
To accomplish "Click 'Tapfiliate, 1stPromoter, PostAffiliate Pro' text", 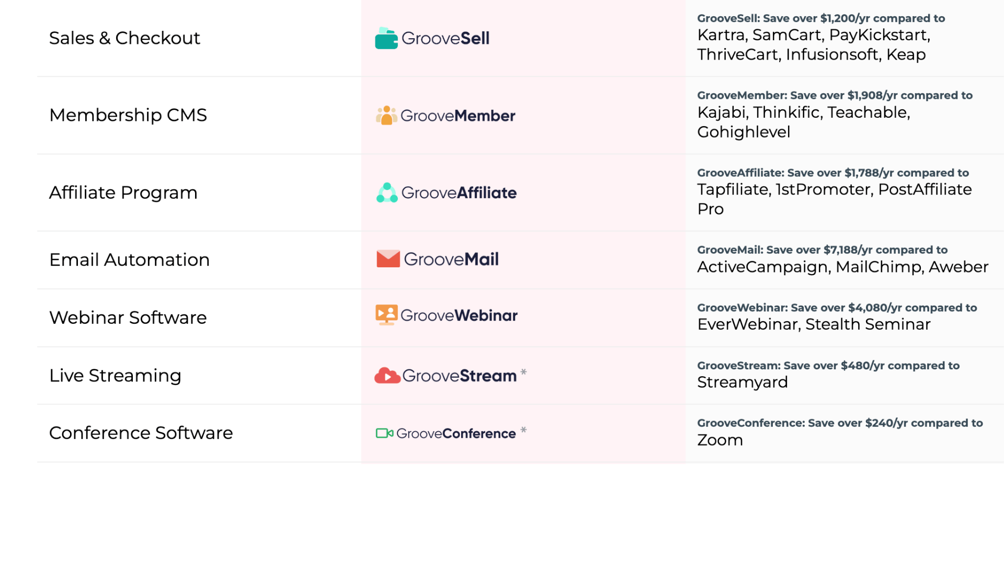I will click(835, 199).
